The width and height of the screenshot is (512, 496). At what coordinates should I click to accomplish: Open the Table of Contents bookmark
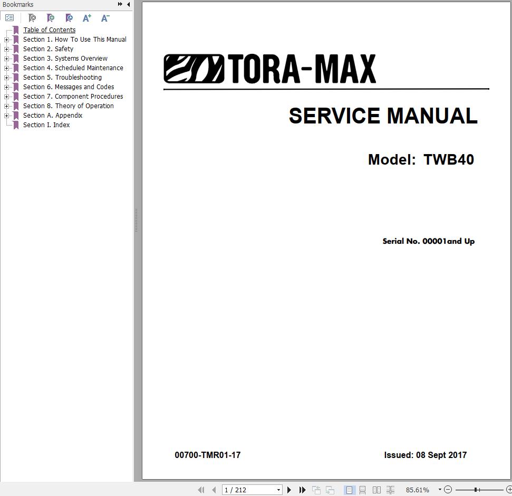49,30
